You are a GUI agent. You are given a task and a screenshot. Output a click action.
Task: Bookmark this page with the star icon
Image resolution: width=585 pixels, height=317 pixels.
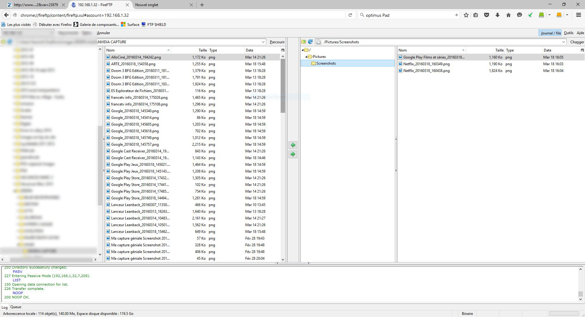click(466, 15)
